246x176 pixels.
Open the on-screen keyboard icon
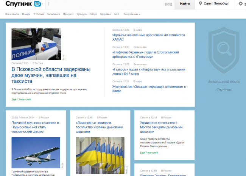[168, 5]
